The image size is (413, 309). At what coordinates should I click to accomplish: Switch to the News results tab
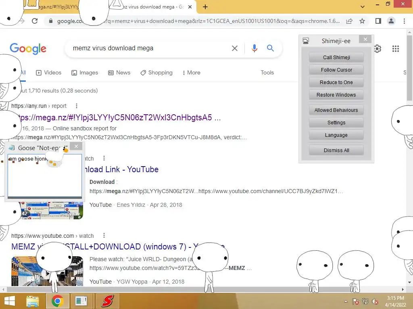(119, 73)
